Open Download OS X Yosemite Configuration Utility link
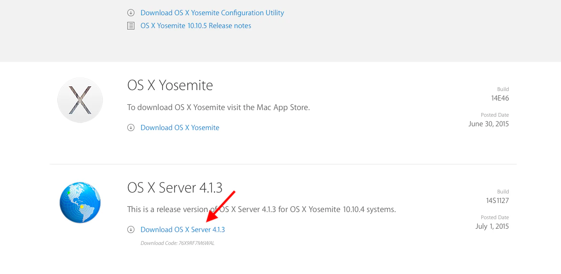 point(212,13)
